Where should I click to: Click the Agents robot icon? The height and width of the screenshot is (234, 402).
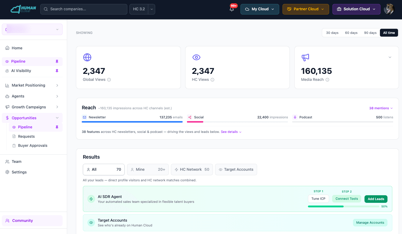(8, 96)
